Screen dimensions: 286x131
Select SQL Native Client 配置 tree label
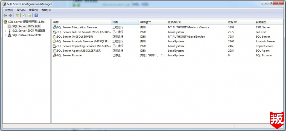tap(26, 35)
